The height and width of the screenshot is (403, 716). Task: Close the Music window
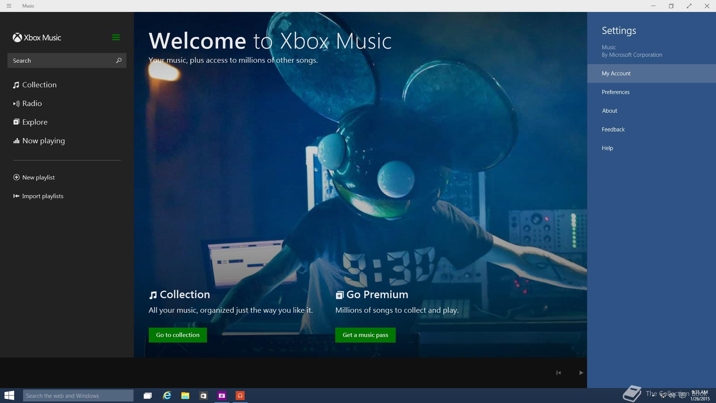click(707, 6)
